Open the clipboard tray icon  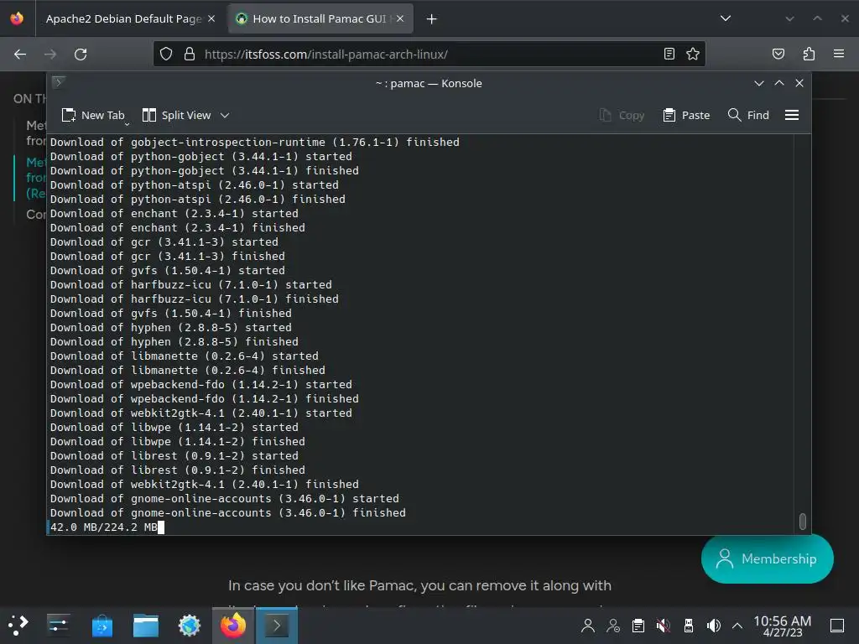click(638, 626)
